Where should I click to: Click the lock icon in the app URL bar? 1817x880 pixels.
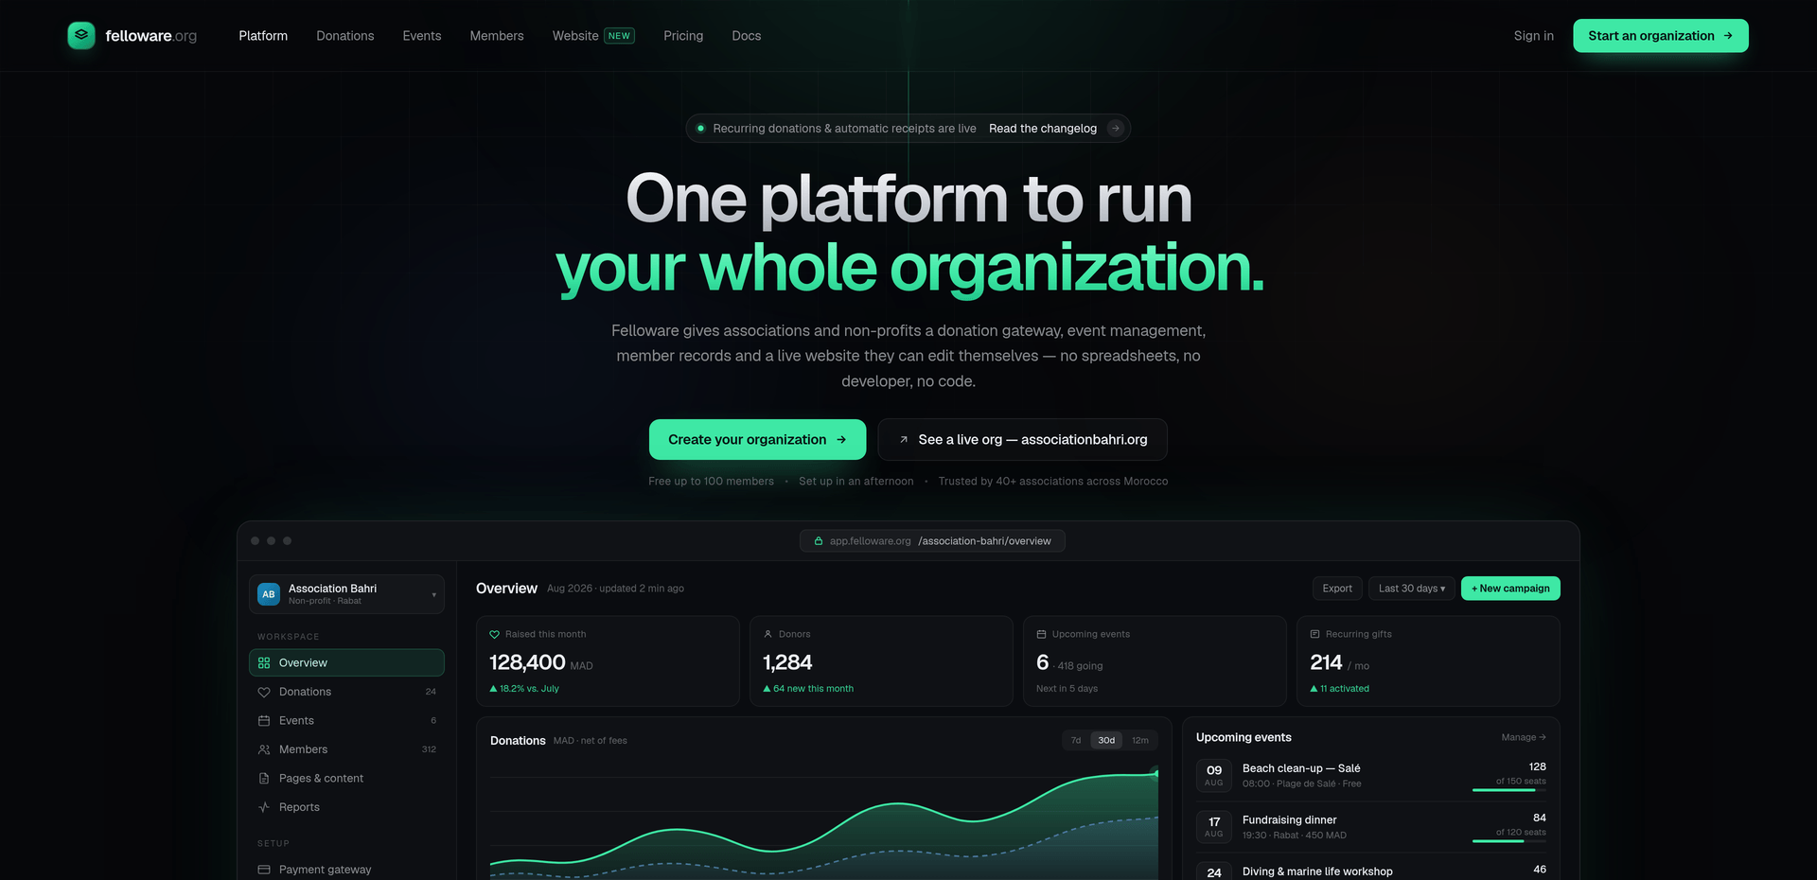pyautogui.click(x=819, y=541)
